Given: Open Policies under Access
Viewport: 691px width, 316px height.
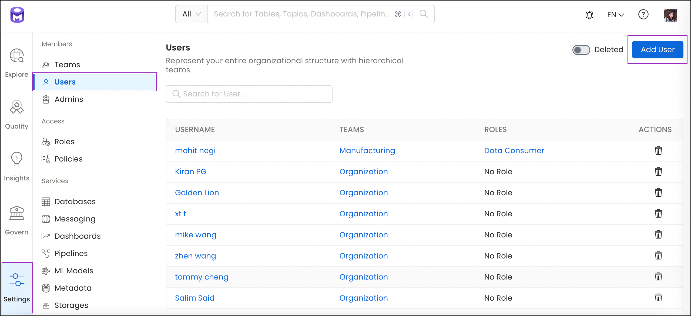Looking at the screenshot, I should click(95, 159).
